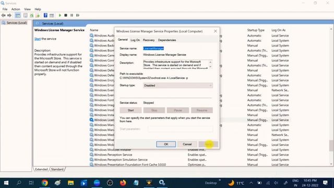Select the General tab
The image size is (334, 188).
click(x=123, y=40)
